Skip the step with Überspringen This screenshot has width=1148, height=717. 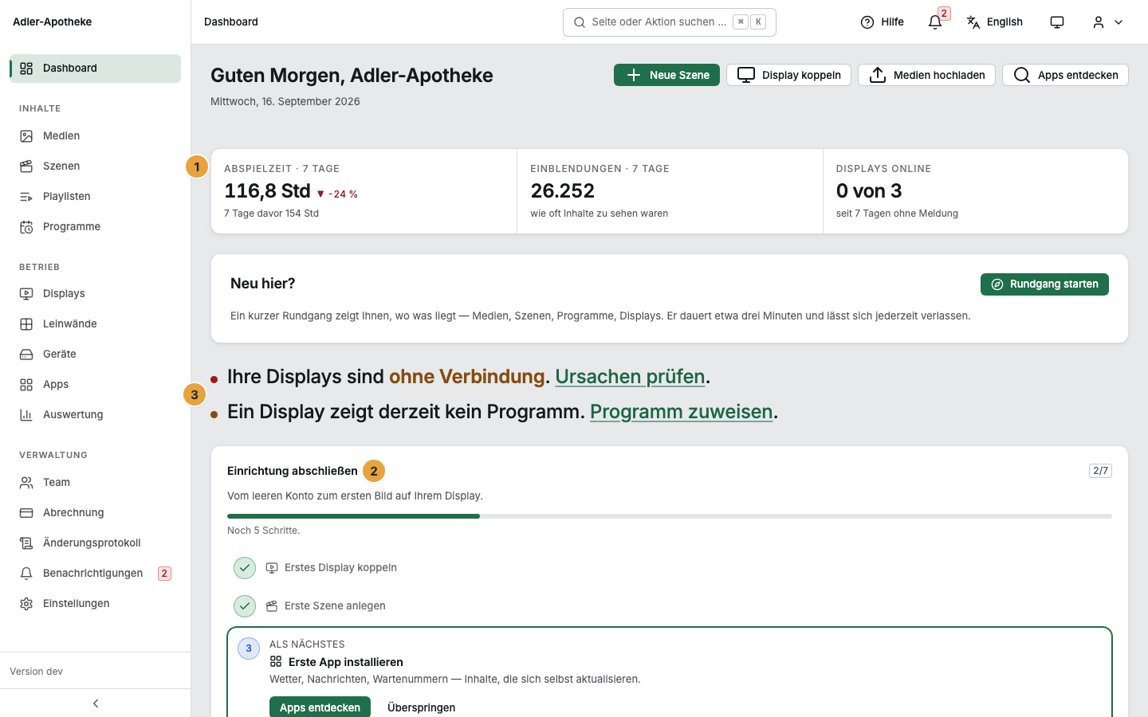pyautogui.click(x=421, y=707)
